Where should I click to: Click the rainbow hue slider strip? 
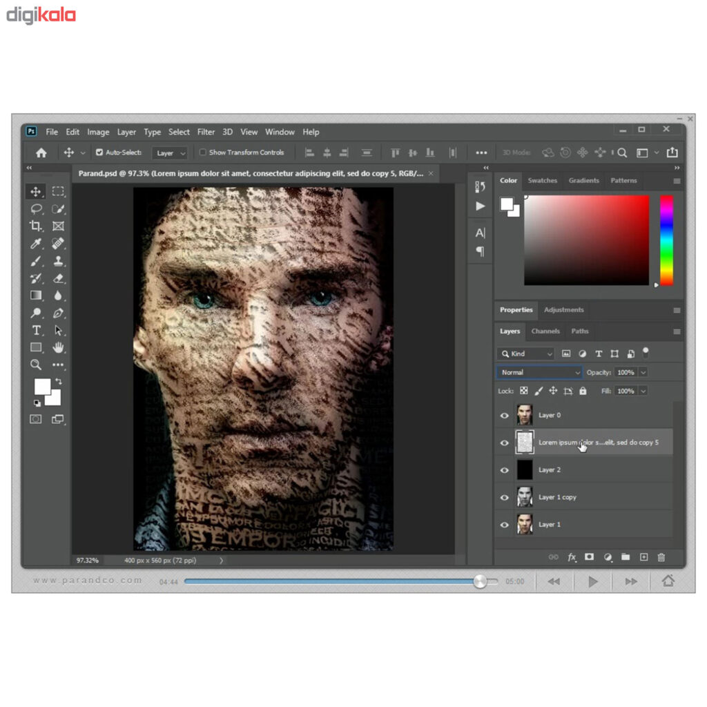[x=666, y=240]
